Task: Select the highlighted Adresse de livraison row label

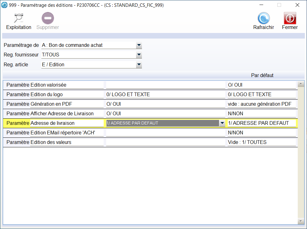Action: tap(67, 123)
